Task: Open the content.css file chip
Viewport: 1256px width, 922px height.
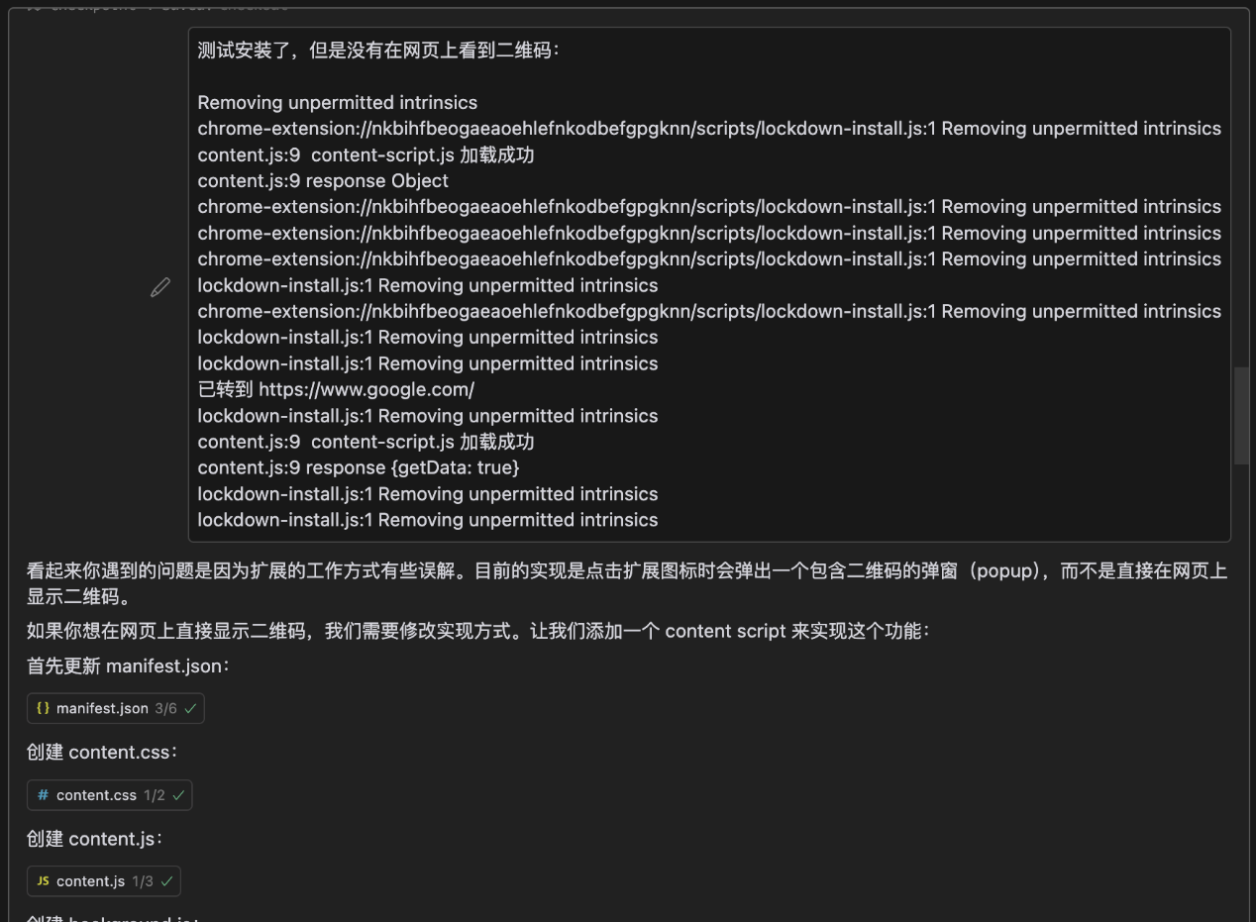Action: (x=96, y=795)
